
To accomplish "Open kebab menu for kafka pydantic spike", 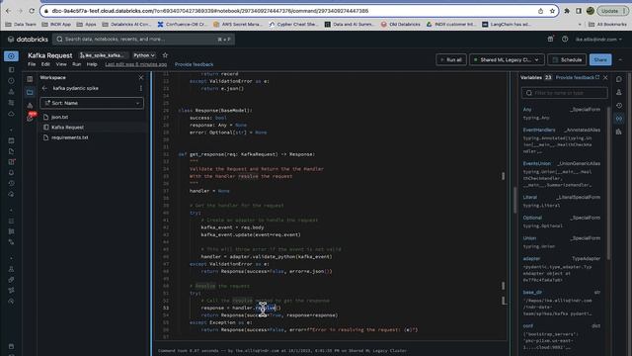I will [x=140, y=88].
